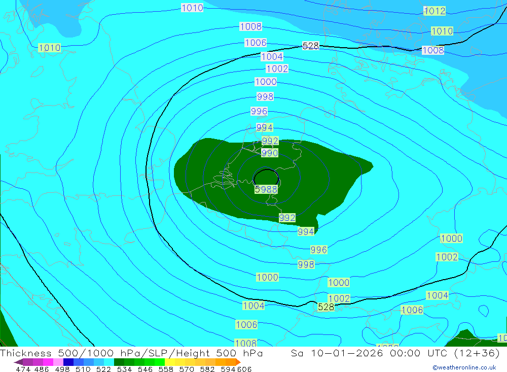
Task: Click the 1000 label above the right-side 1002
Action: point(452,239)
